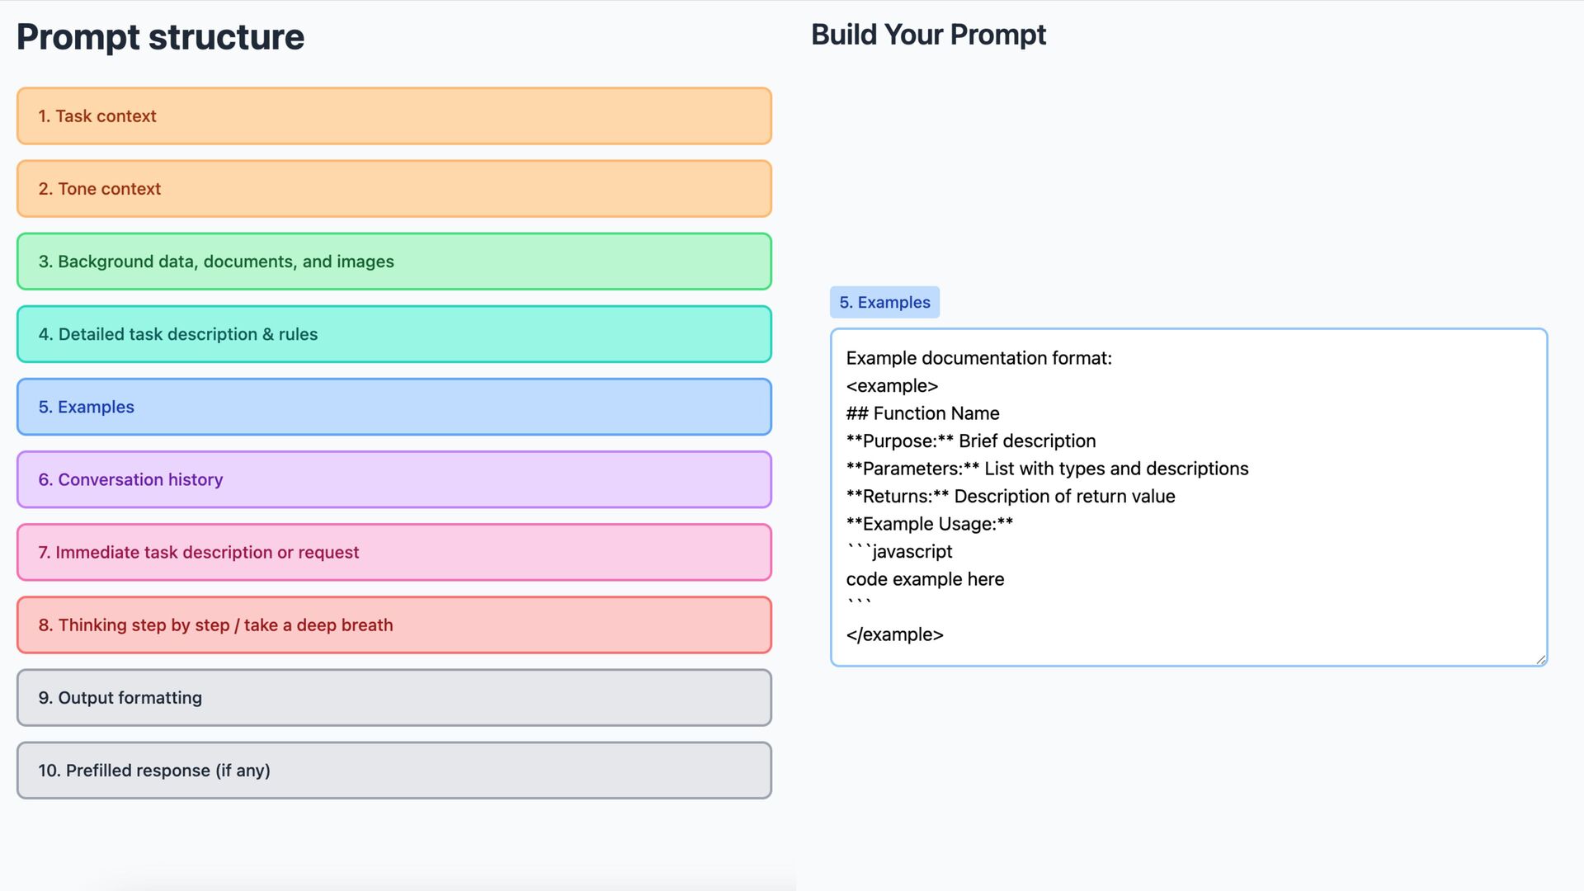Screen dimensions: 1584x891
Task: Click the "```javascript" line
Action: 899,552
